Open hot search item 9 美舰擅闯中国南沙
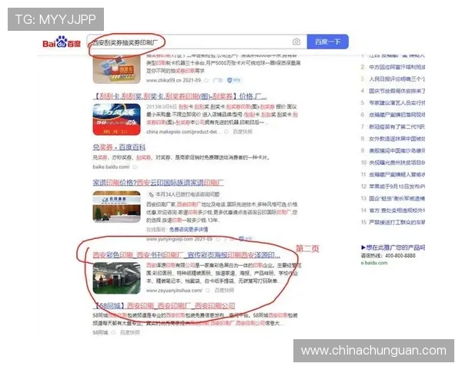 click(397, 150)
